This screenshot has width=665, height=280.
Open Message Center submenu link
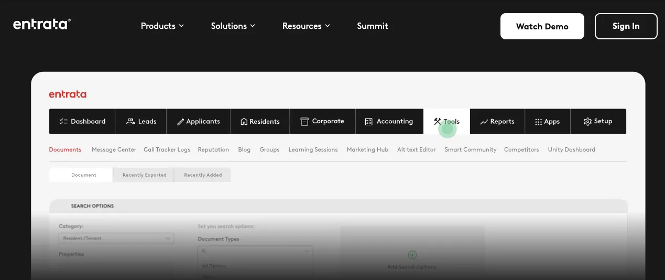(114, 149)
